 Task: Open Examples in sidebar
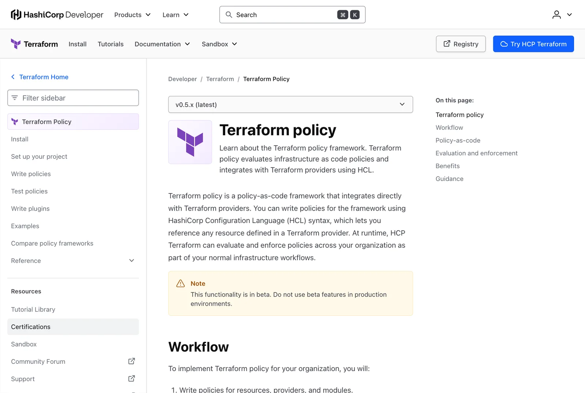[x=73, y=226]
